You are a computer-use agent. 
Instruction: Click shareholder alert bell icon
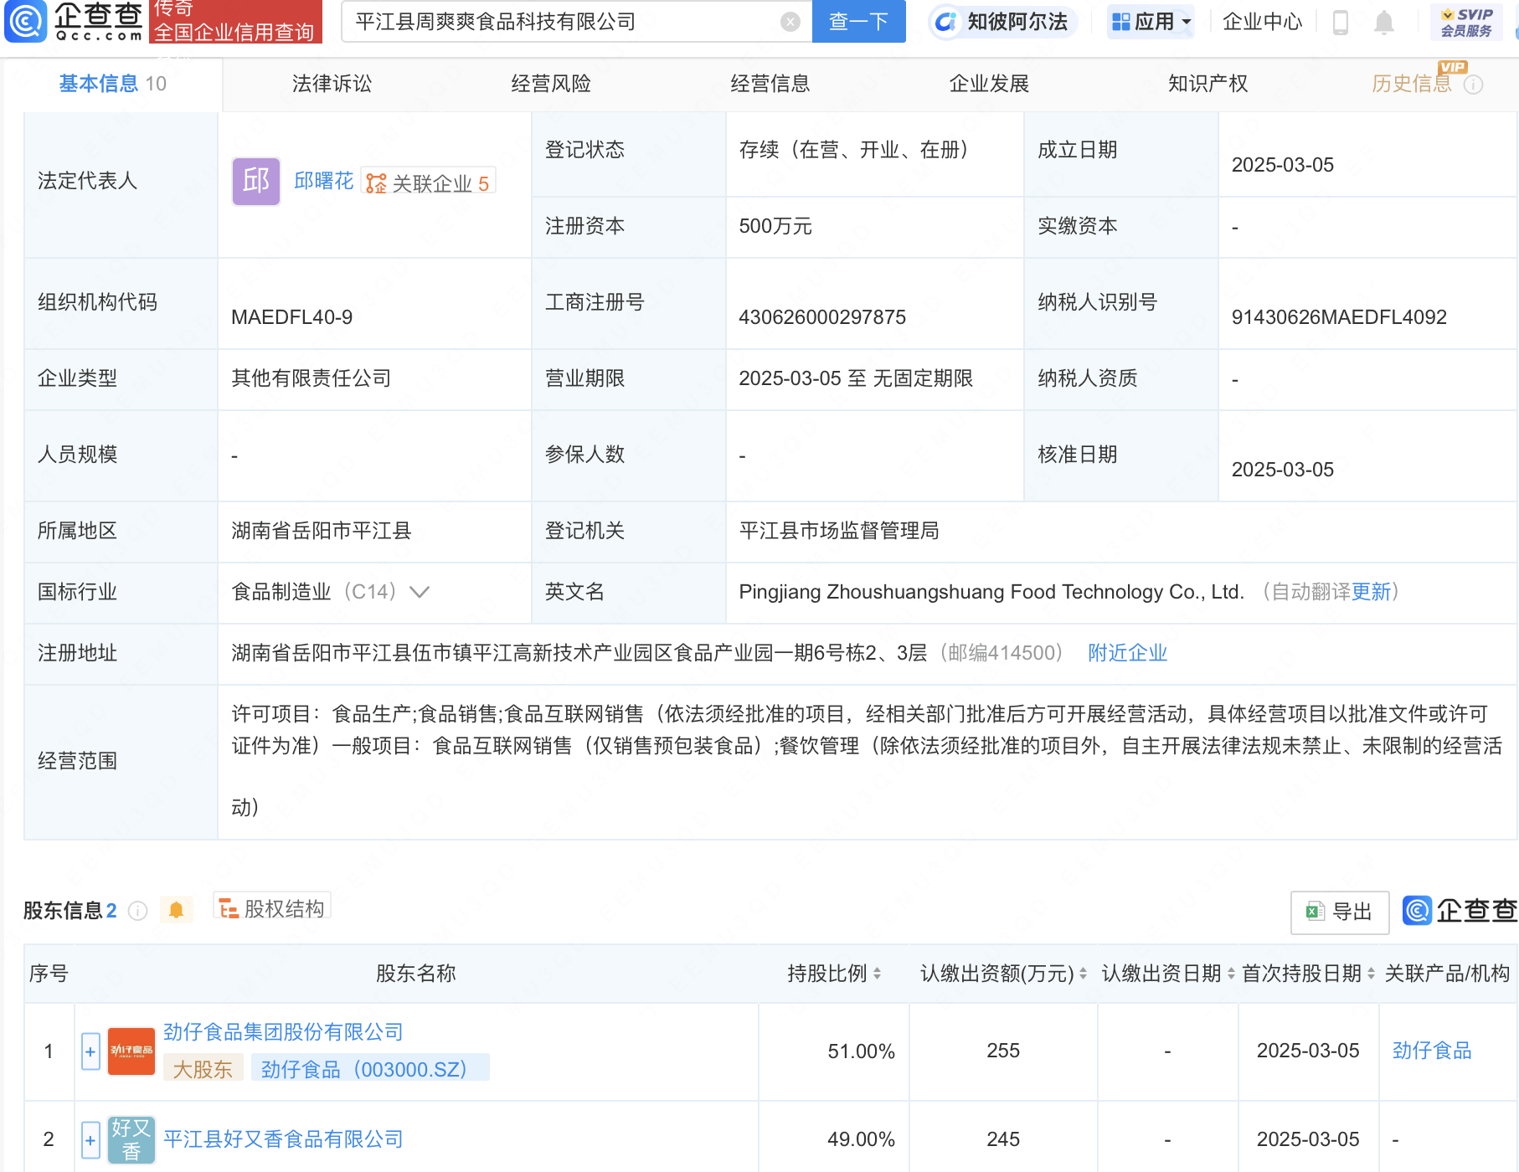[x=176, y=910]
